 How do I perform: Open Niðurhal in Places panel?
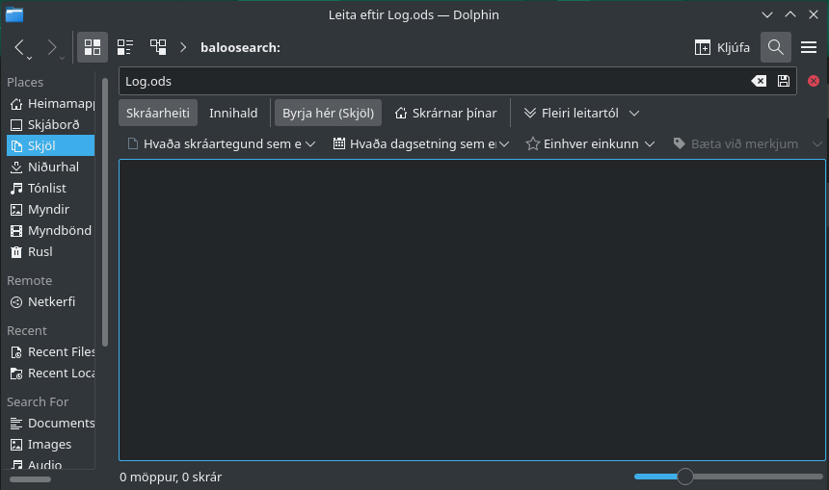53,167
